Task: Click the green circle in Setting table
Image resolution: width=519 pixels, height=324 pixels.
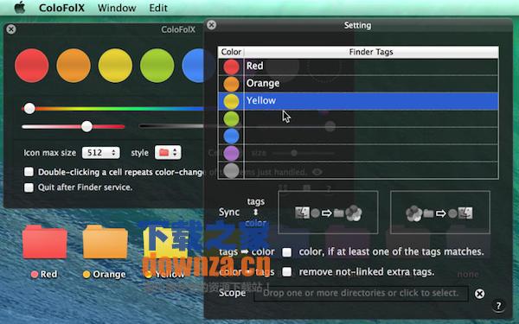Action: click(231, 118)
